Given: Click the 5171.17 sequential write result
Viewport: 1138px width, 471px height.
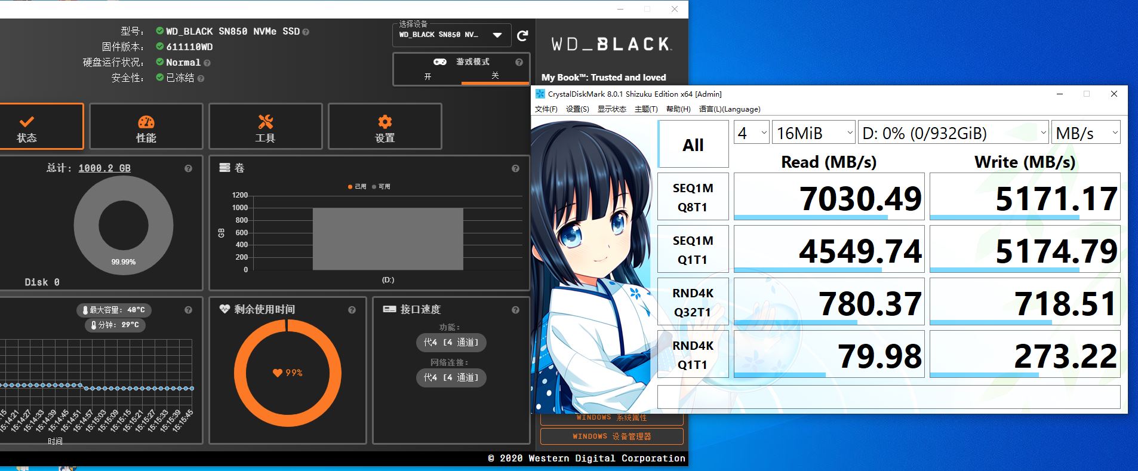Looking at the screenshot, I should click(x=1025, y=197).
